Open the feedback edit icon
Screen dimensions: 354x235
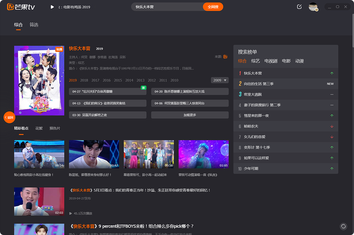pos(299,7)
